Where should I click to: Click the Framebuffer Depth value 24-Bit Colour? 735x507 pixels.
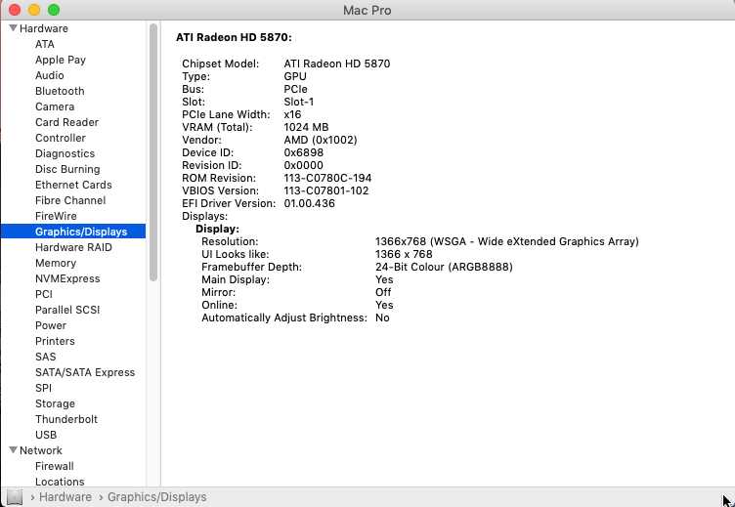point(444,267)
